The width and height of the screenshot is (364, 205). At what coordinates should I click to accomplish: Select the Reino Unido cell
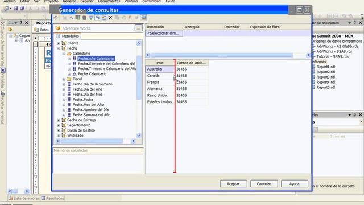(x=160, y=95)
